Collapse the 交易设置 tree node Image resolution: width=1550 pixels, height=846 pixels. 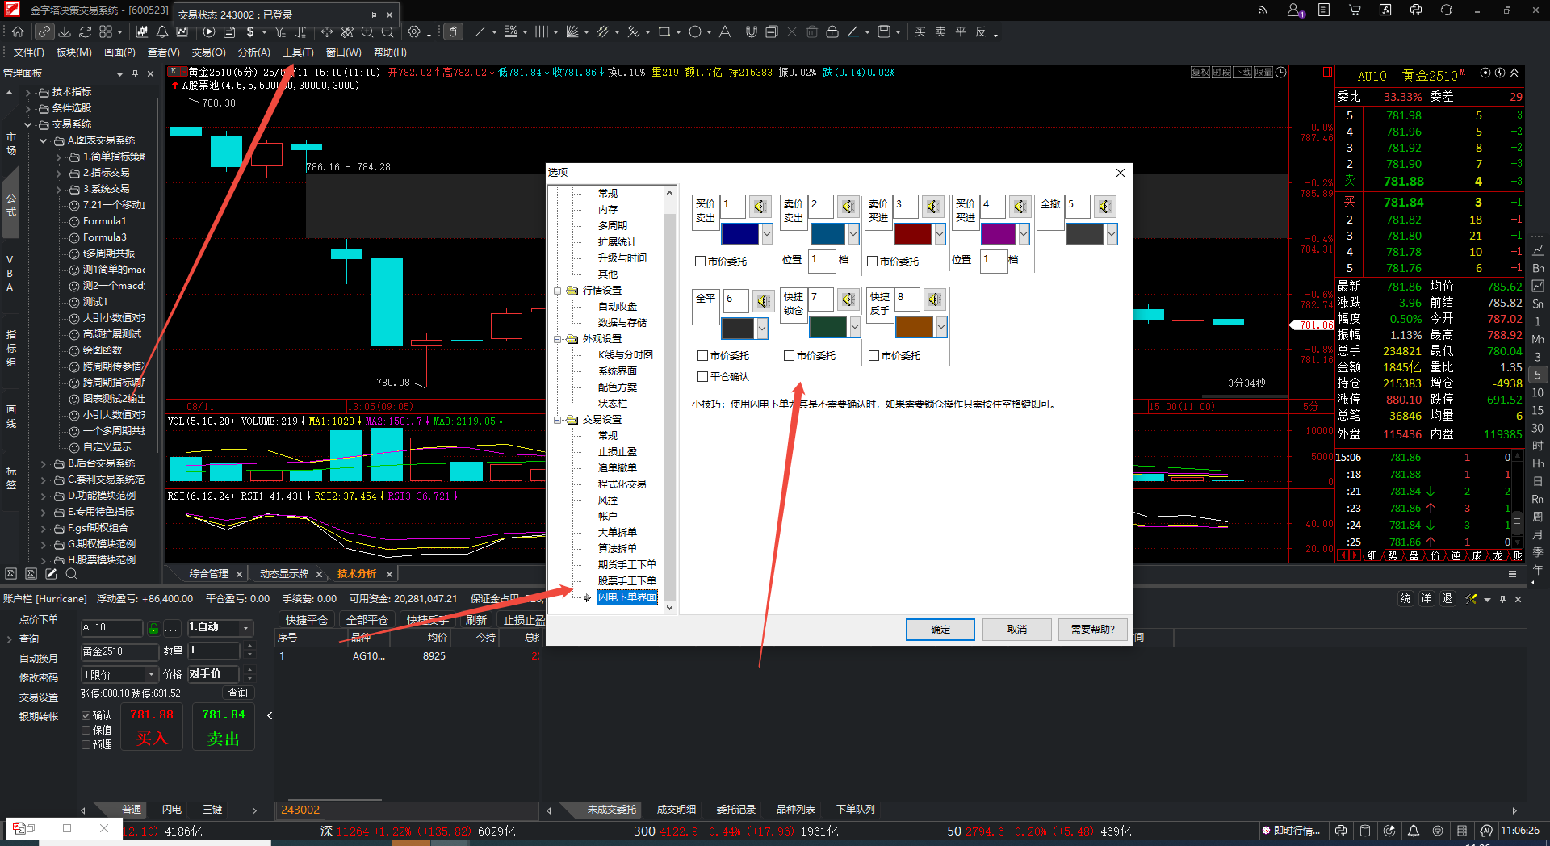(x=557, y=420)
